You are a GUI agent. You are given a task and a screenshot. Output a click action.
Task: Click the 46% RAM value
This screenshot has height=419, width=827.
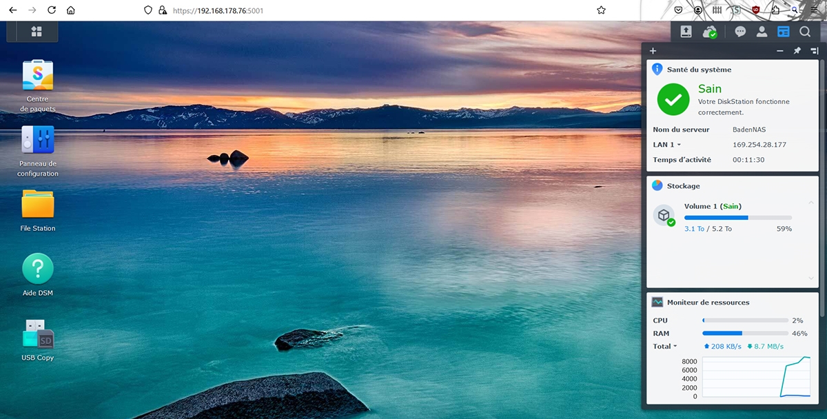[799, 334]
